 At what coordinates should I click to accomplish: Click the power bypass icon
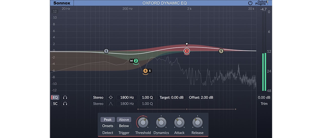250,3
